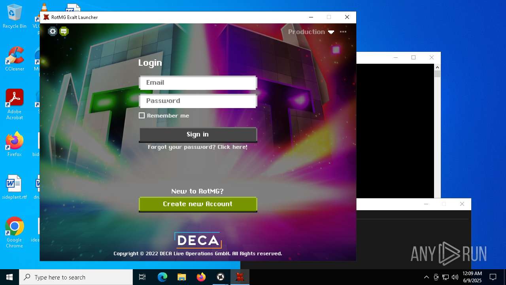
Task: Focus the Email input field
Action: pyautogui.click(x=198, y=83)
